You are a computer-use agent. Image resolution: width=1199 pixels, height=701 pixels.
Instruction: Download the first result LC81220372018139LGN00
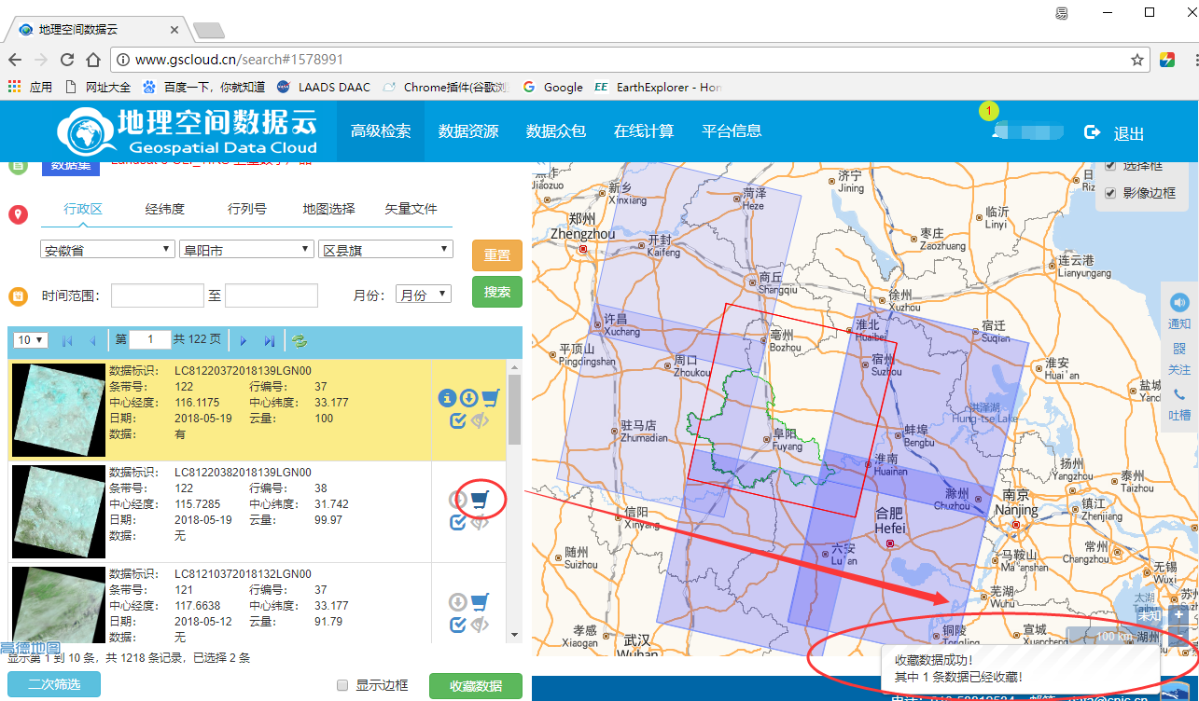[x=468, y=398]
